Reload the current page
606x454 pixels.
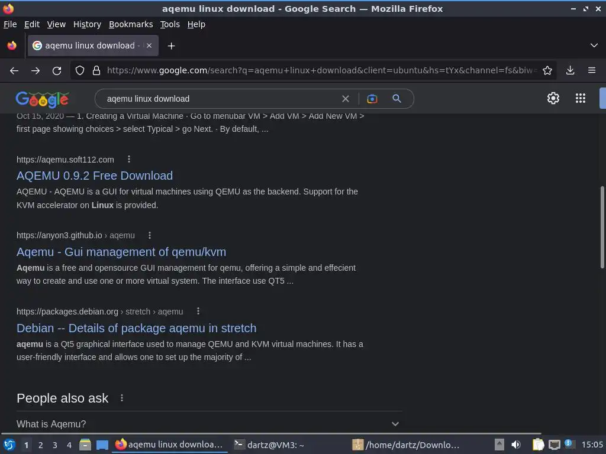click(x=57, y=71)
